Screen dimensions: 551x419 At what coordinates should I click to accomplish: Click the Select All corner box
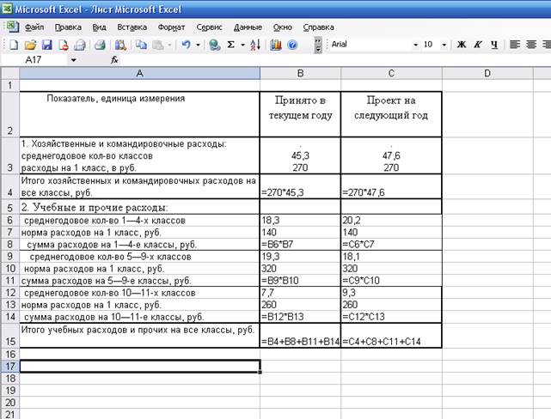point(10,73)
